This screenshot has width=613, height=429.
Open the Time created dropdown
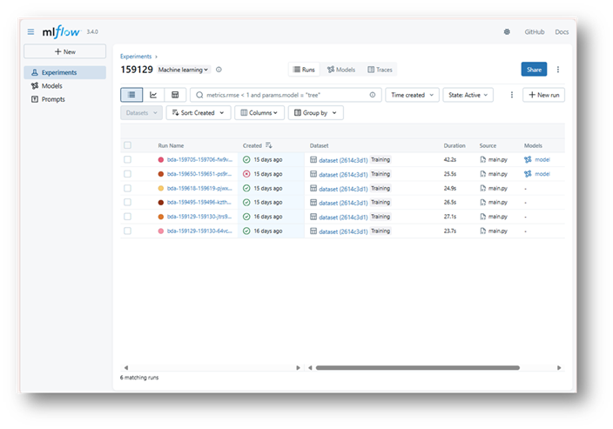pos(412,95)
